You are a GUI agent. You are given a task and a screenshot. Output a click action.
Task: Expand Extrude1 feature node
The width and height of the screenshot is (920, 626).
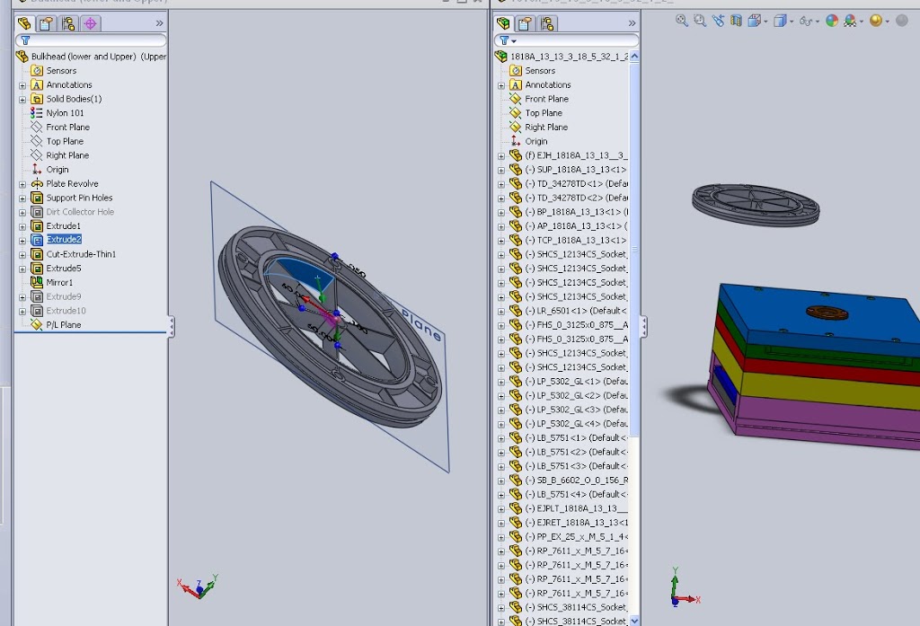point(22,225)
